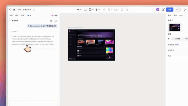The image size is (188, 106).
Task: Open the hamburger main menu
Action: pyautogui.click(x=14, y=9)
